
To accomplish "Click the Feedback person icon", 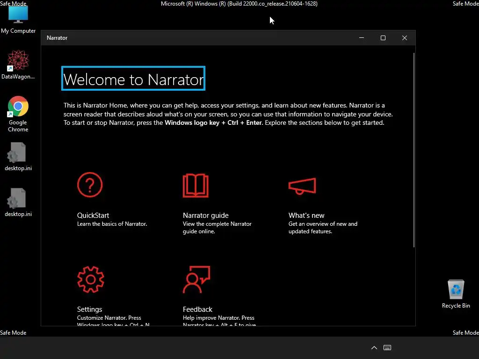I will coord(196,280).
